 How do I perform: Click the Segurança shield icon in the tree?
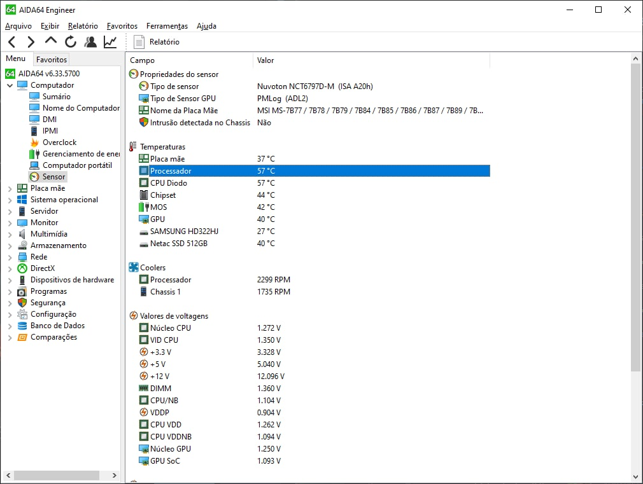22,303
